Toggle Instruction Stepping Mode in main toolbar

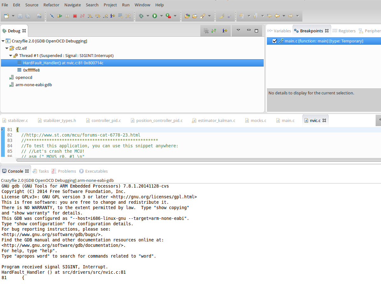click(113, 16)
